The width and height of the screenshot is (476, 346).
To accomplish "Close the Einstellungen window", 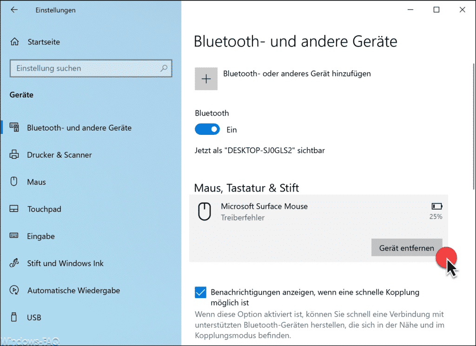I will (x=463, y=10).
